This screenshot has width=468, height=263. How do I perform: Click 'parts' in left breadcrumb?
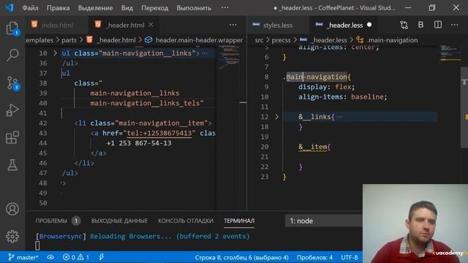(x=69, y=40)
